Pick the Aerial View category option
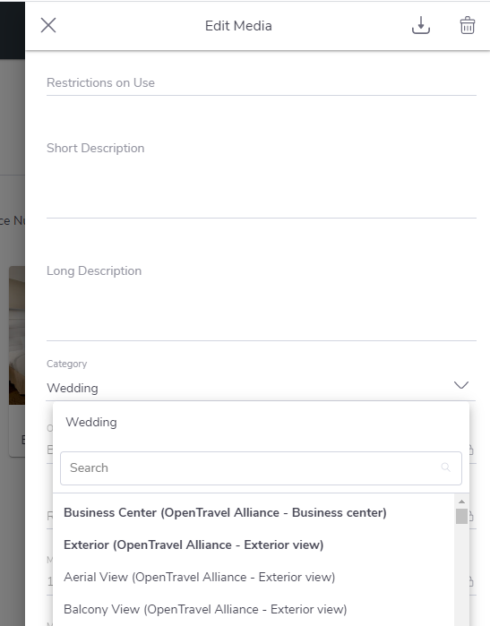Screen dimensions: 490x626 pos(199,578)
